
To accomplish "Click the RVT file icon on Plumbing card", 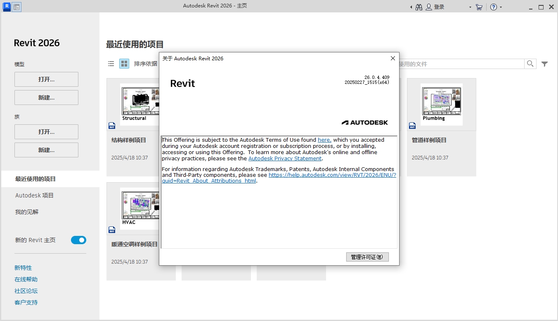I will (x=412, y=126).
